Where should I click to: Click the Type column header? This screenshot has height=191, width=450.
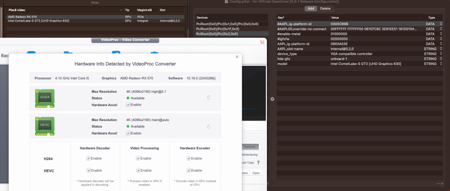[x=432, y=18]
